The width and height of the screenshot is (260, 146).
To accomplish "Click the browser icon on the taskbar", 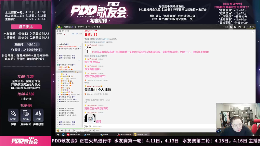I will click(63, 135).
